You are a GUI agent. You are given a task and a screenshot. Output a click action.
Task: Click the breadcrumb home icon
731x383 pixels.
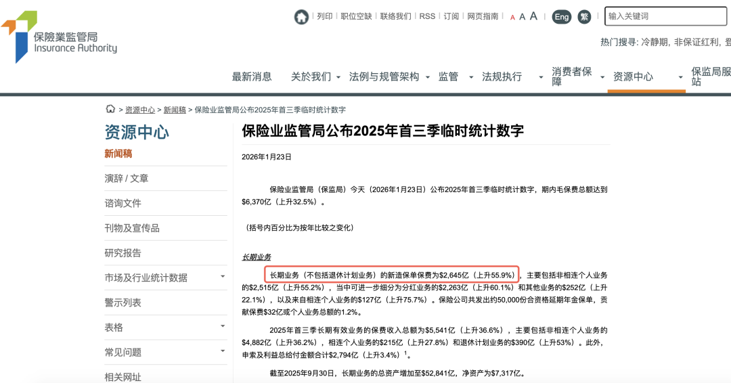pyautogui.click(x=110, y=109)
